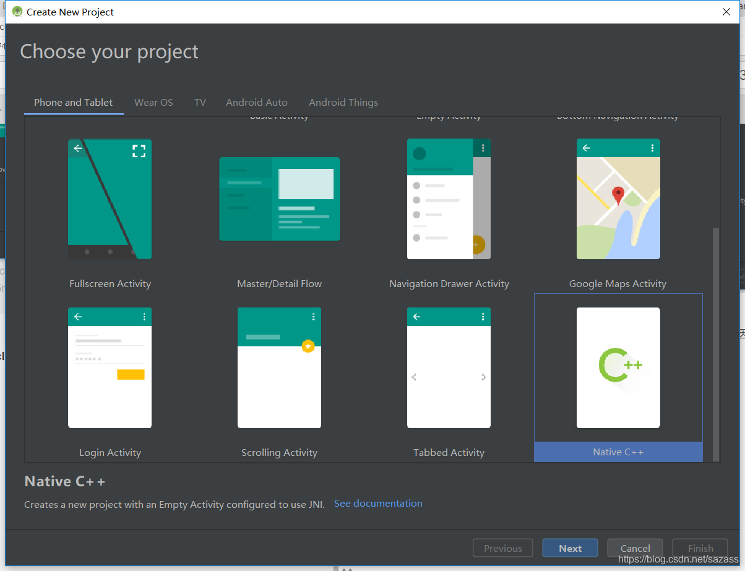Click the yellow button in Login Activity preview
Image resolution: width=745 pixels, height=571 pixels.
tap(131, 374)
